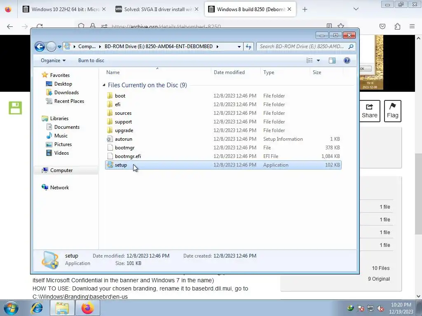The width and height of the screenshot is (422, 316).
Task: Select Network in navigation pane
Action: coord(55,188)
